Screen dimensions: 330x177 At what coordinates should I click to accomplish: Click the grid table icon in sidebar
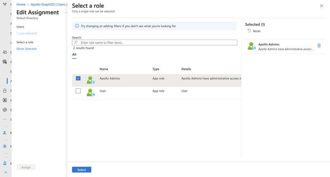5,62
